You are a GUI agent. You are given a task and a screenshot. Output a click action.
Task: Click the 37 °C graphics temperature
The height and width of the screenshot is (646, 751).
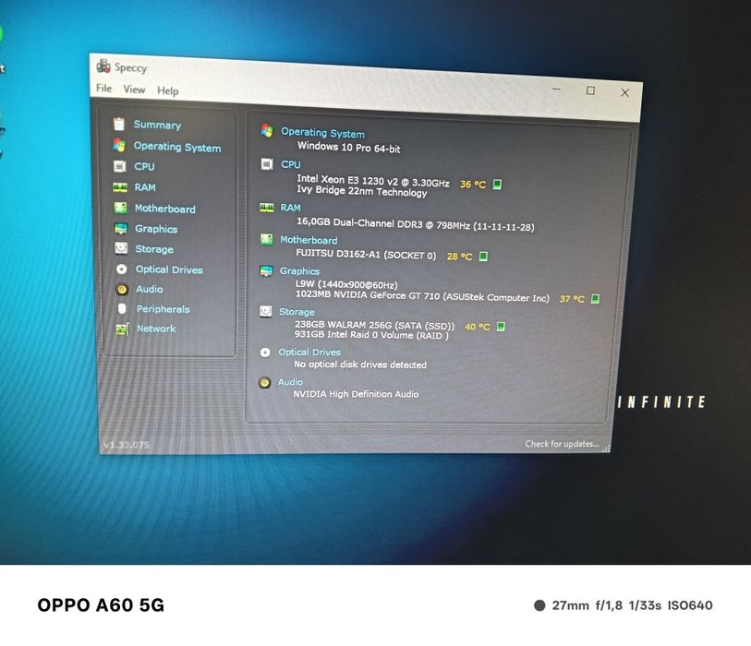572,299
